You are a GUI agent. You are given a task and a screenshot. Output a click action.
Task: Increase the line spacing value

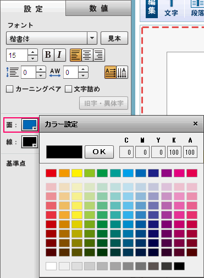[x=41, y=69]
